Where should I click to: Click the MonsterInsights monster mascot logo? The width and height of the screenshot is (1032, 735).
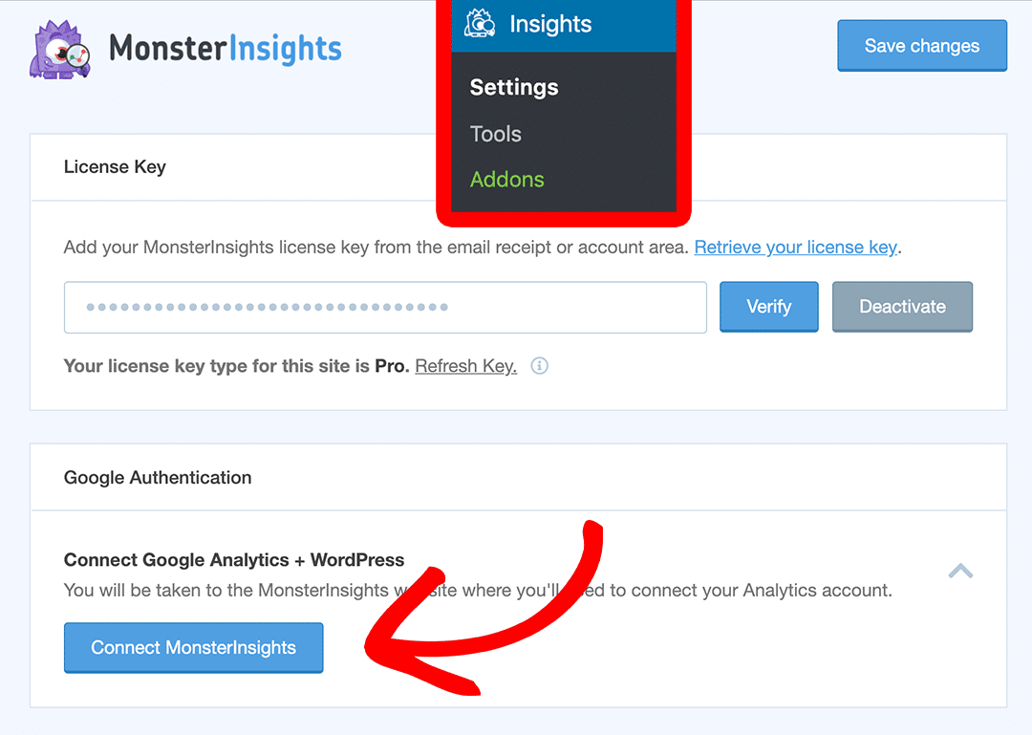61,49
